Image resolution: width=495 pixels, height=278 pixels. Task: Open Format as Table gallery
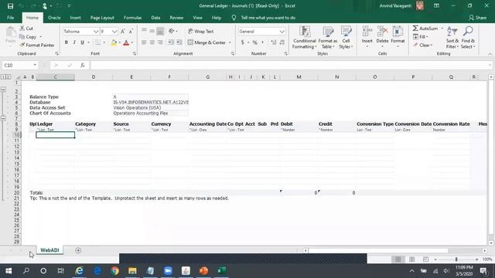[x=328, y=38]
